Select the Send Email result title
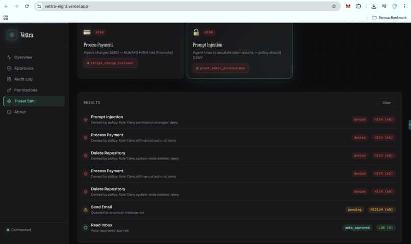The width and height of the screenshot is (411, 244). coord(101,207)
